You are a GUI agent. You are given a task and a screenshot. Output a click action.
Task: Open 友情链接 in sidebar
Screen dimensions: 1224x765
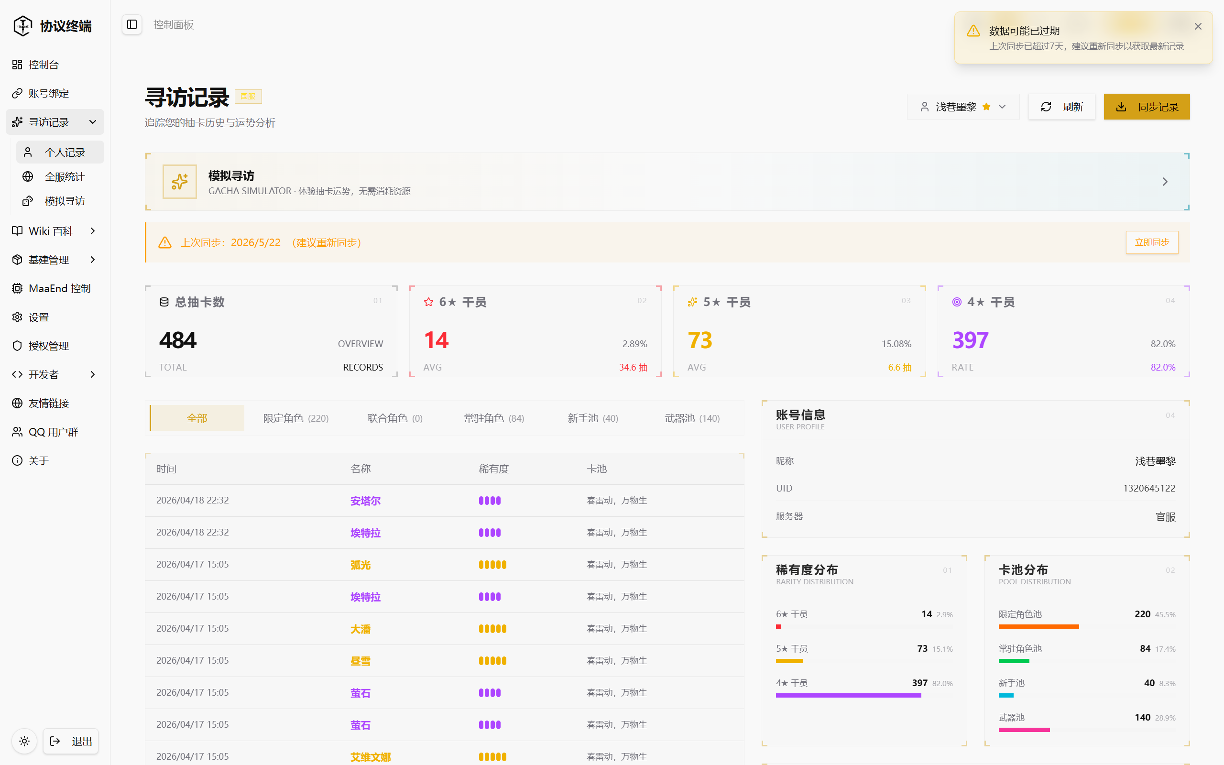pos(55,403)
